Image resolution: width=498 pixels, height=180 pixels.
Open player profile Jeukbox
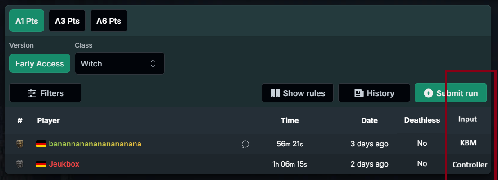pos(64,164)
